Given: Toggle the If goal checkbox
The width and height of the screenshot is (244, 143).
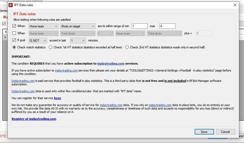Looking at the screenshot, I should tap(14, 40).
